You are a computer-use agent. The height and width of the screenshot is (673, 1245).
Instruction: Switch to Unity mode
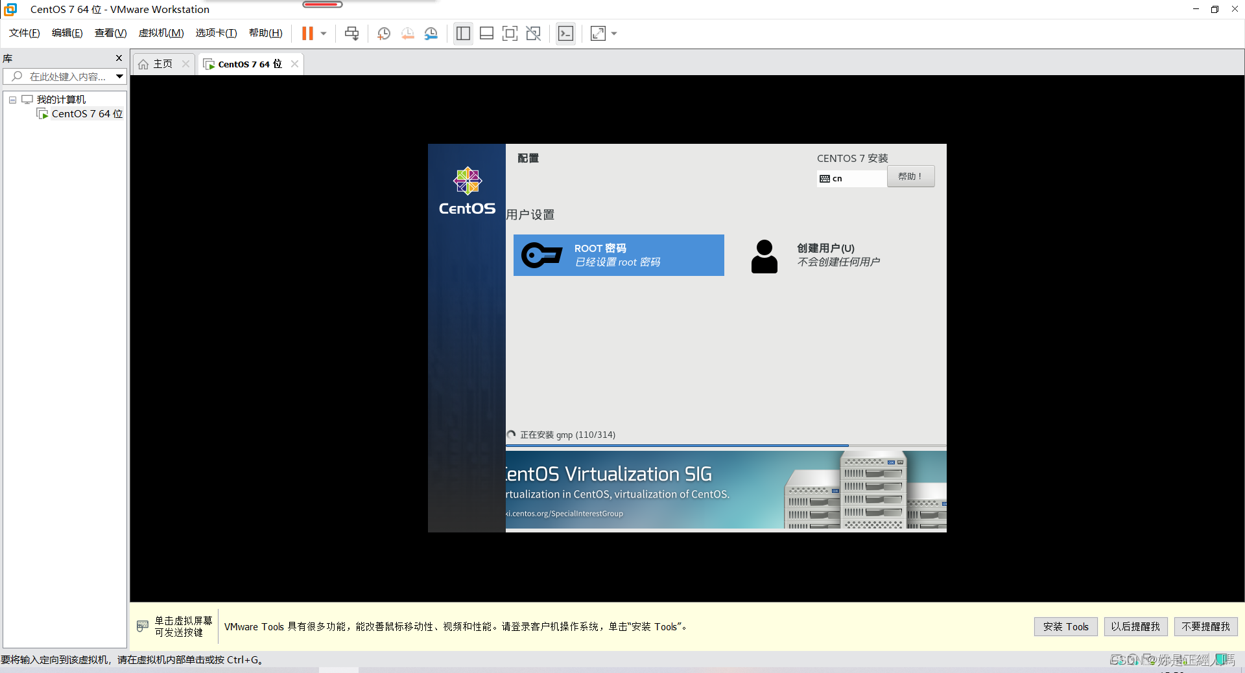pyautogui.click(x=534, y=34)
